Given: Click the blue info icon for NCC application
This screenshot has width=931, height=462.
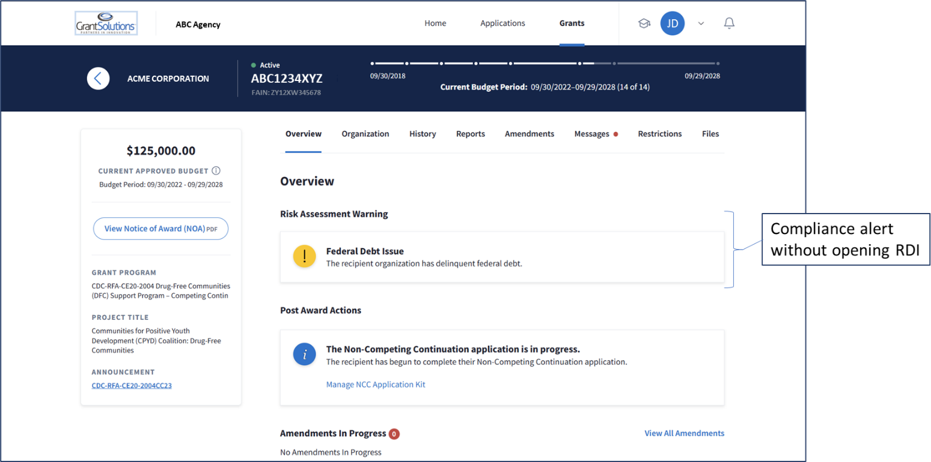Looking at the screenshot, I should coord(305,354).
